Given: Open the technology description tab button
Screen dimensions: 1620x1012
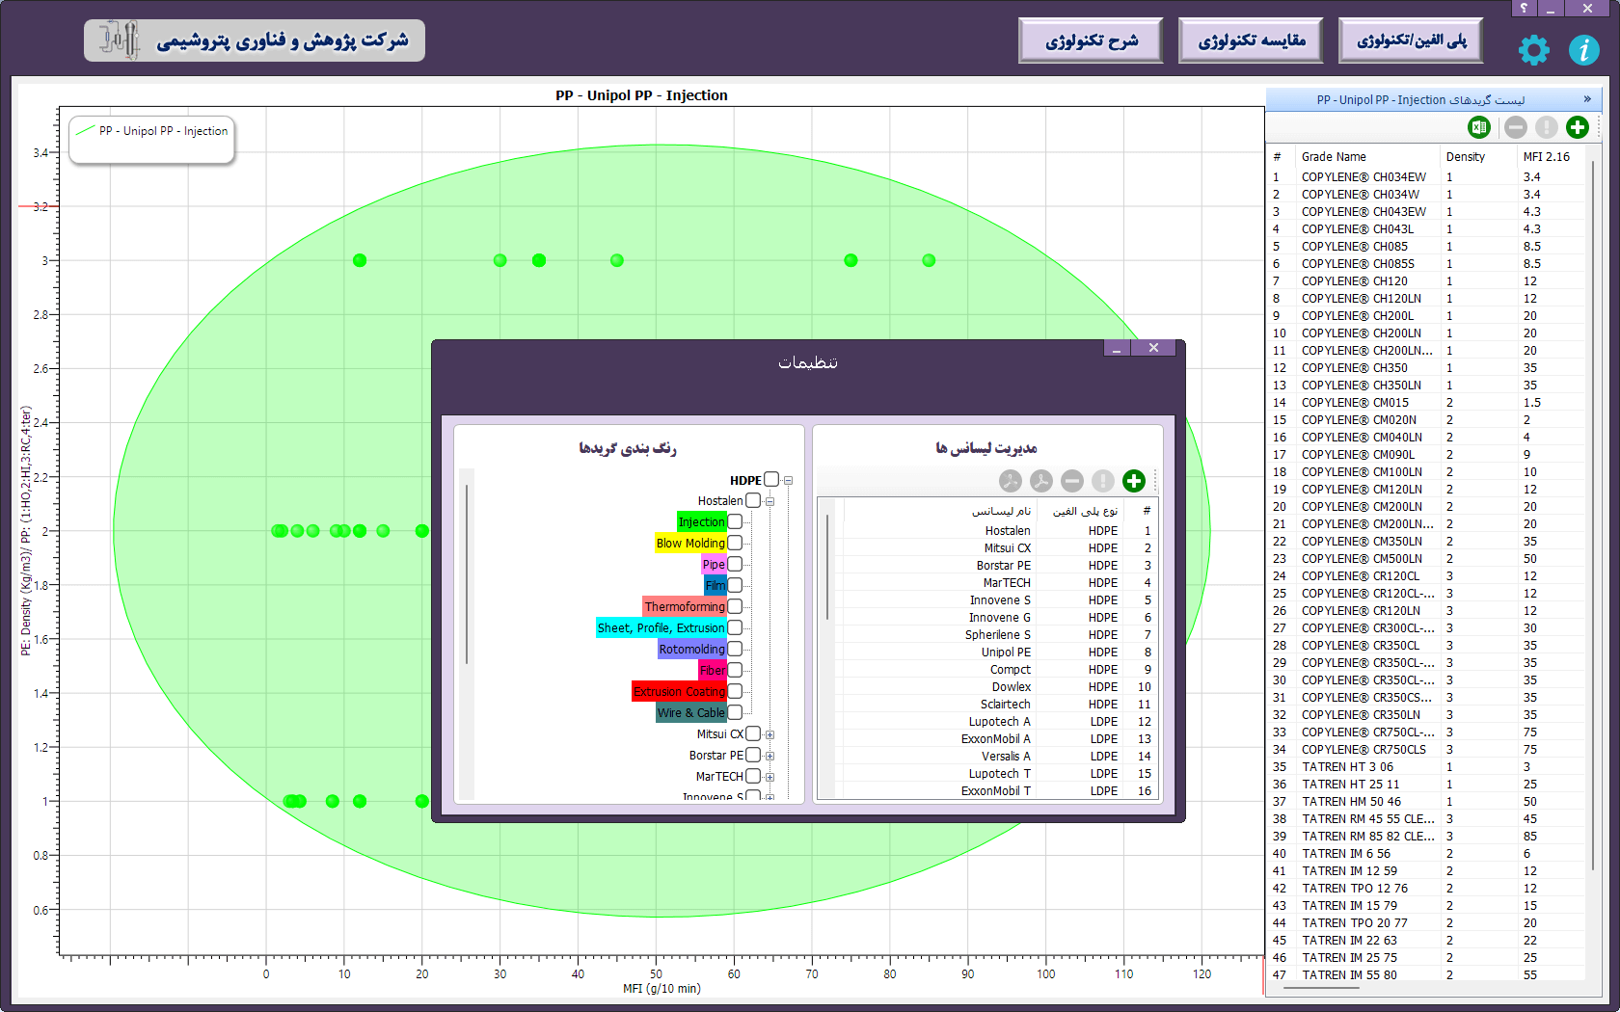Looking at the screenshot, I should (1091, 40).
